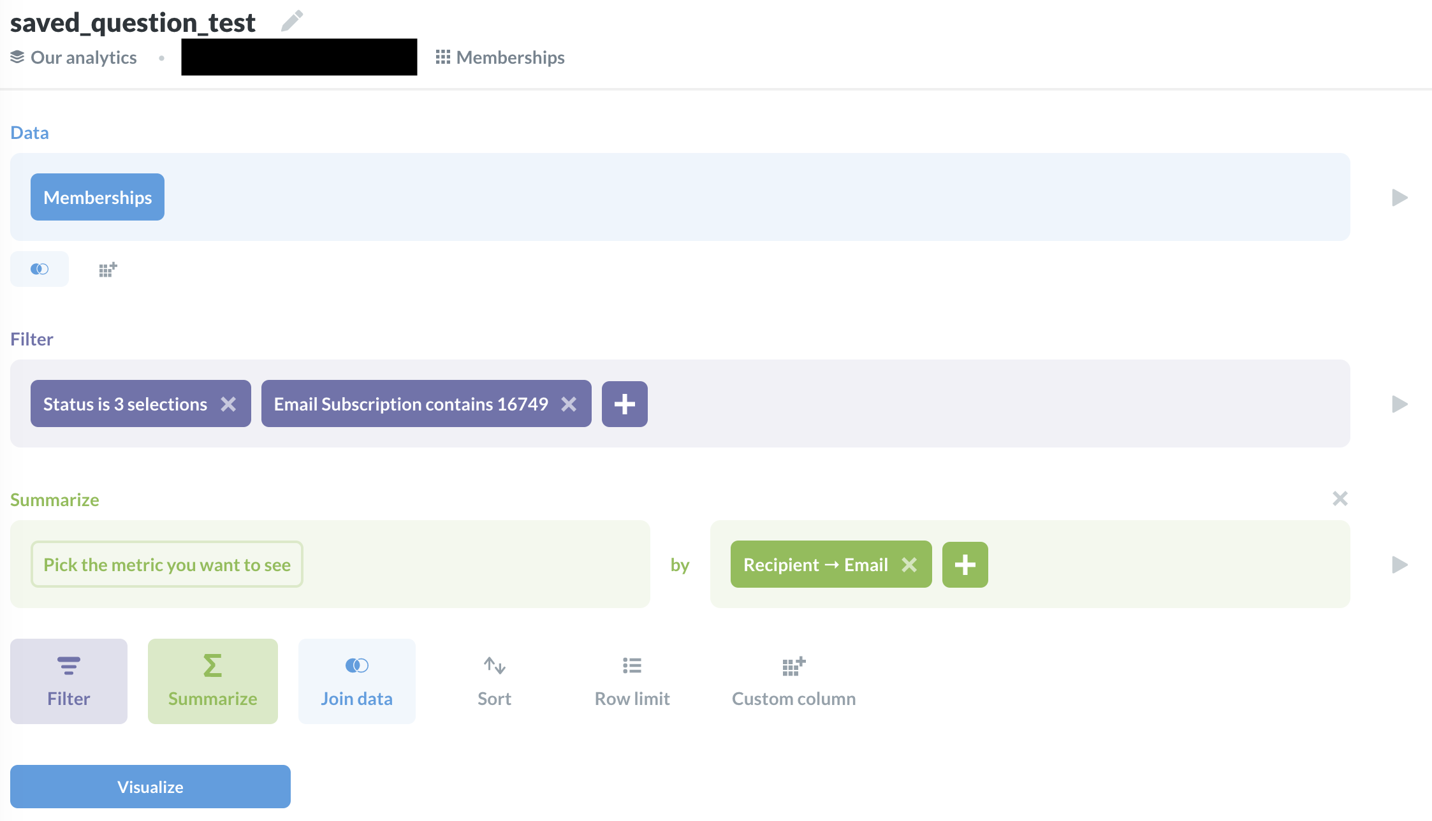The image size is (1432, 821).
Task: Pick the metric you want to see
Action: 167,565
